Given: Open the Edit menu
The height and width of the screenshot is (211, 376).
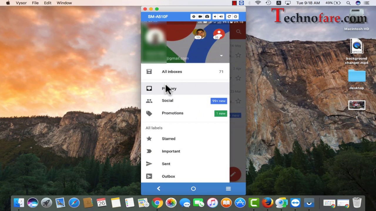Looking at the screenshot, I should pyautogui.click(x=48, y=3).
